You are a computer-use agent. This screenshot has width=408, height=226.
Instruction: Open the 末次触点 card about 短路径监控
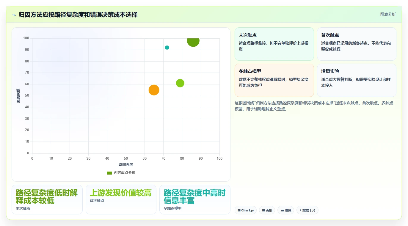pos(274,44)
